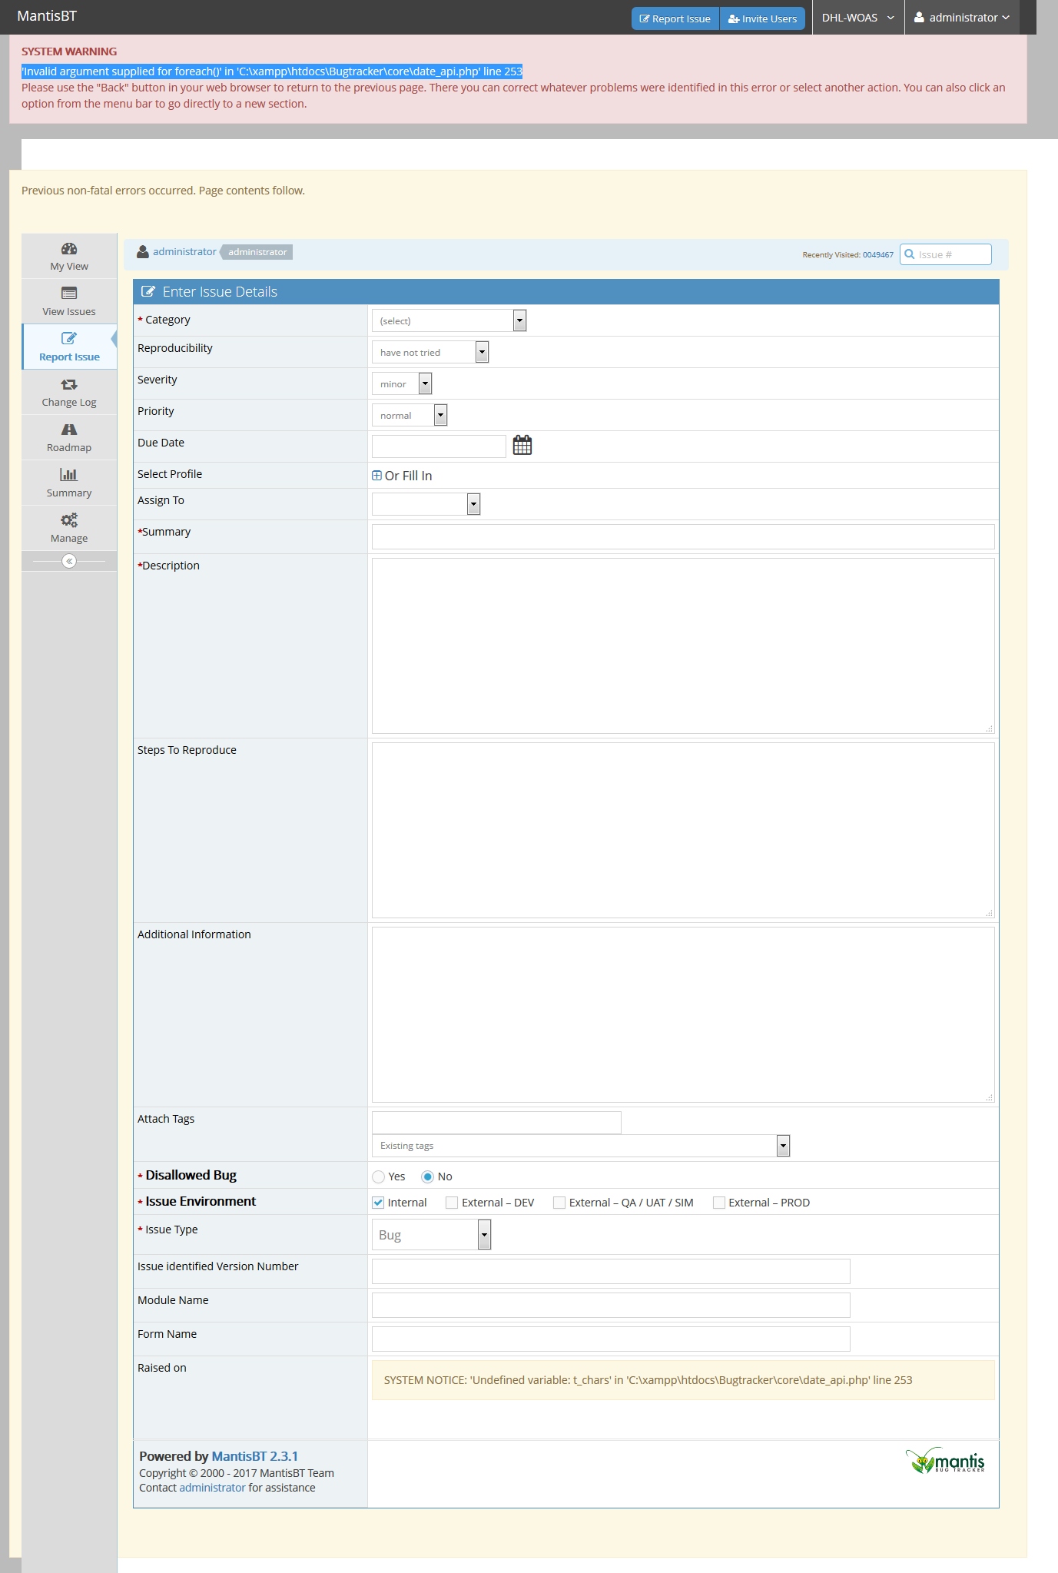Image resolution: width=1058 pixels, height=1573 pixels.
Task: Expand the Severity dropdown
Action: [402, 383]
